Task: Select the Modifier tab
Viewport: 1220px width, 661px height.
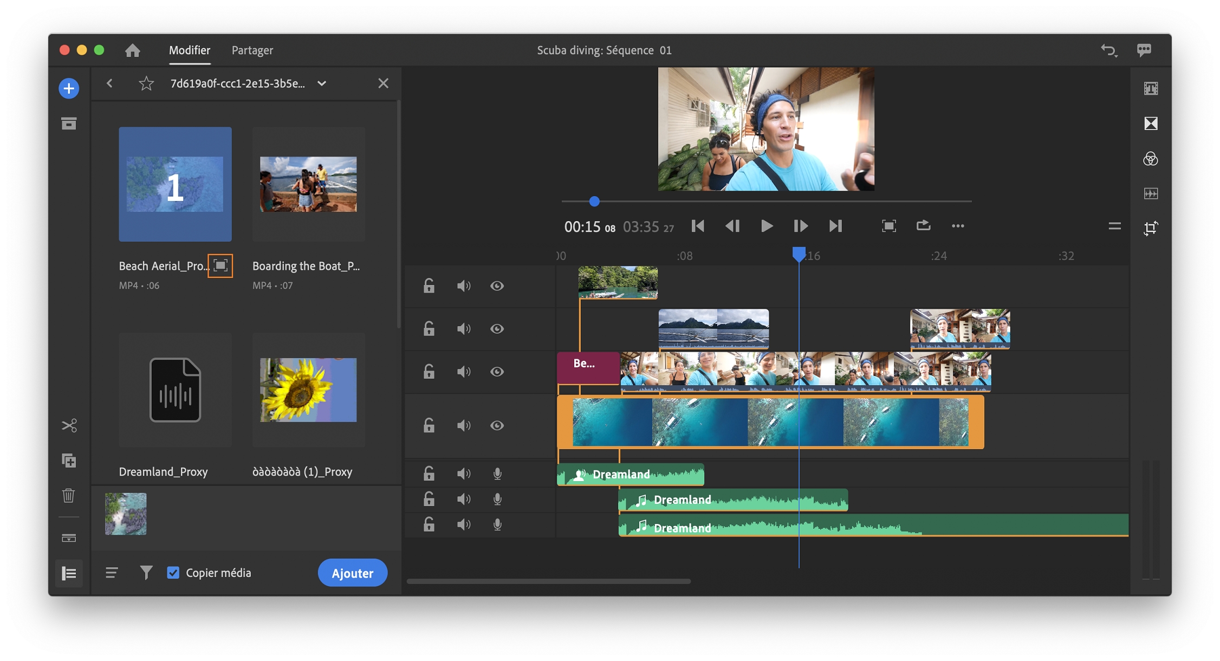Action: (x=190, y=50)
